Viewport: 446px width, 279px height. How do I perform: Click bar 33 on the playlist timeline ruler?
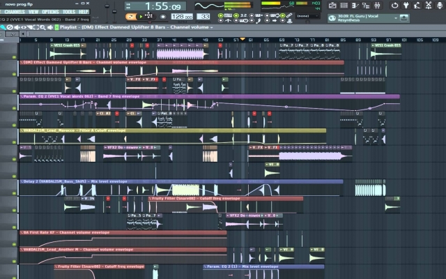point(144,40)
